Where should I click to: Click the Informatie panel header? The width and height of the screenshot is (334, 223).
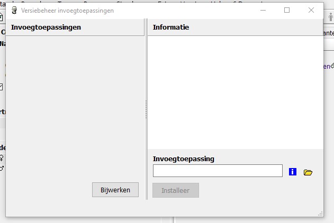tap(234, 27)
